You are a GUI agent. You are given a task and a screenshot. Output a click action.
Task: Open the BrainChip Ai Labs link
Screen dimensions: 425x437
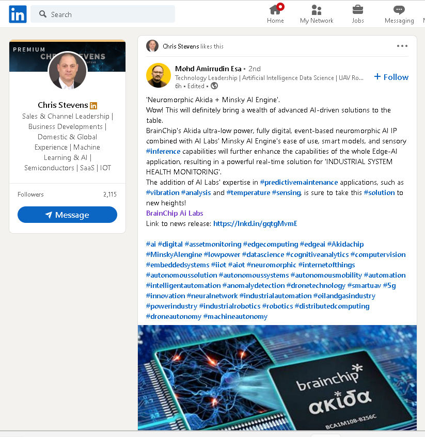(175, 213)
